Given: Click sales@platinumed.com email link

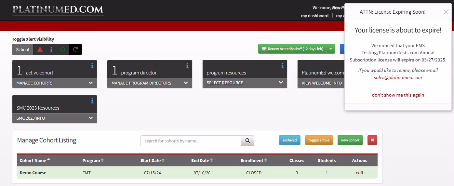Looking at the screenshot, I should 398,77.
